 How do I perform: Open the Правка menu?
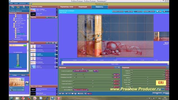point(16,4)
